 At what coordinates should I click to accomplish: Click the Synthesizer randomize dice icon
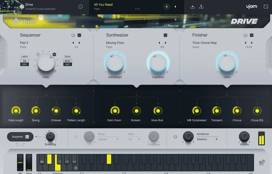165,35
